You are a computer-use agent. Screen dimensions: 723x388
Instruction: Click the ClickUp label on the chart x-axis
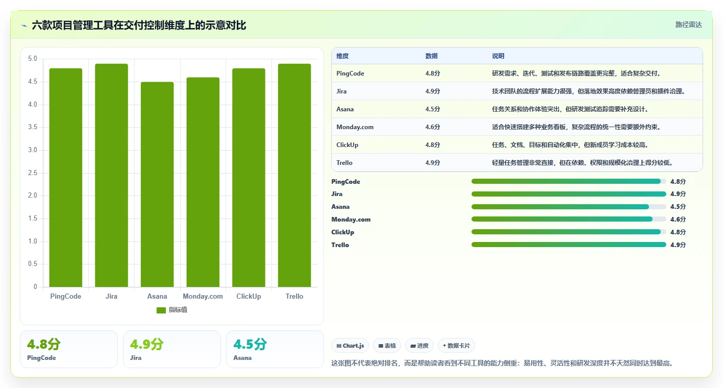[x=248, y=297]
